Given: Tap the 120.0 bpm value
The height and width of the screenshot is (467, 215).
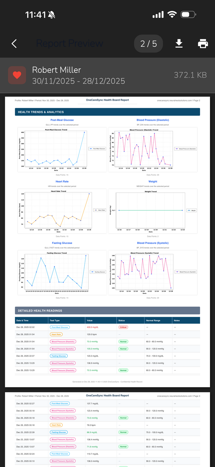Looking at the screenshot, I should click(92, 334).
